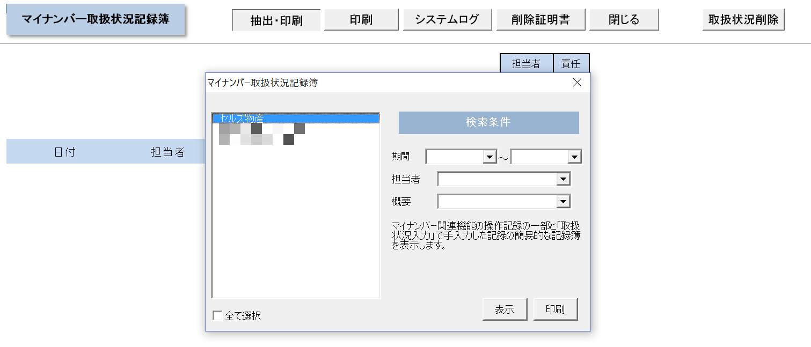
Task: Enable the 全て選択 checkbox
Action: coord(217,316)
